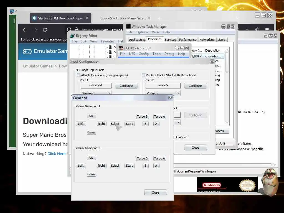Bind Virtual Gamepad 3 Left button
Image resolution: width=284 pixels, height=213 pixels.
coord(81,166)
